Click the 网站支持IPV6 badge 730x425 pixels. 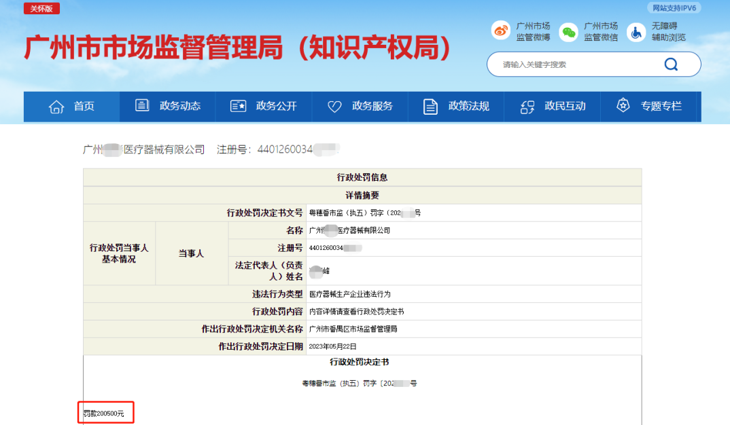[x=675, y=8]
